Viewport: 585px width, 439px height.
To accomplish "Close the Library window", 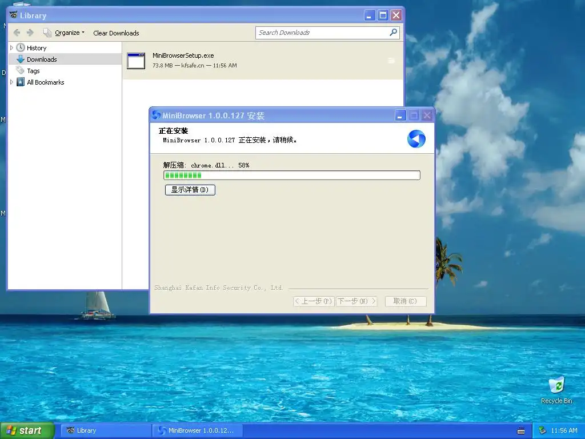I will [396, 15].
